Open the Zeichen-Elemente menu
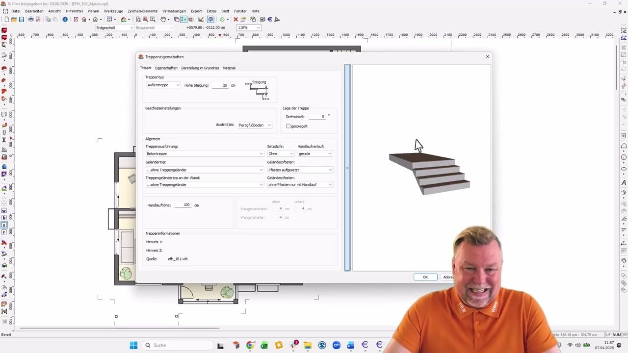 (x=142, y=11)
